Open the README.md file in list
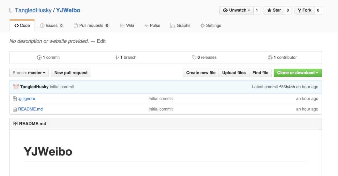 30,109
